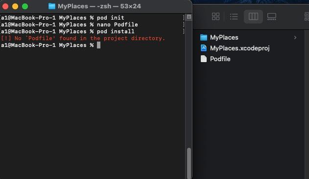Click the Podfile document icon
Viewport: 309px width, 179px height.
204,59
